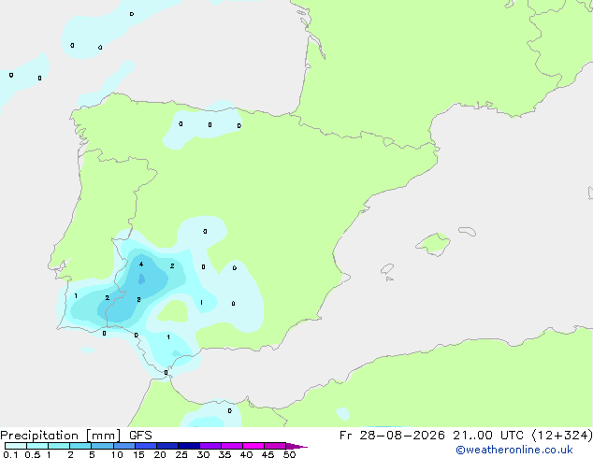
Task: Click the arrow-shaped above-50 mm legend tip
Action: (x=296, y=447)
